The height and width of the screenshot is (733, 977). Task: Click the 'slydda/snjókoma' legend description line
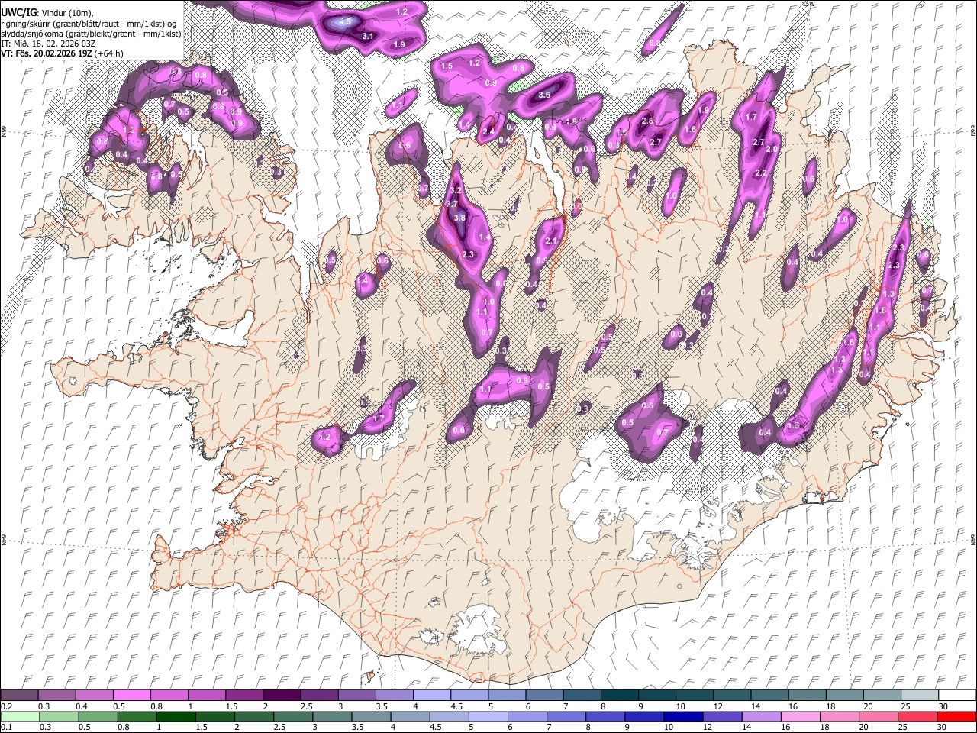pos(92,34)
